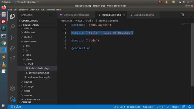
Task: Split the editor to the right
Action: click(x=182, y=15)
